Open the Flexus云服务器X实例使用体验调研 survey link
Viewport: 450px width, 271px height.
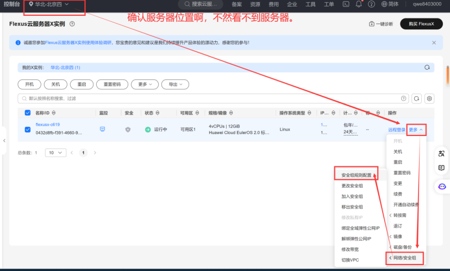point(78,42)
